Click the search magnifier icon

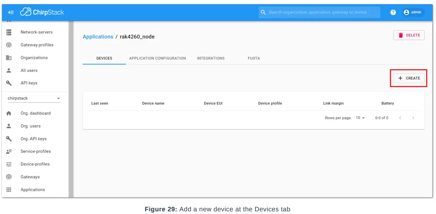point(263,12)
